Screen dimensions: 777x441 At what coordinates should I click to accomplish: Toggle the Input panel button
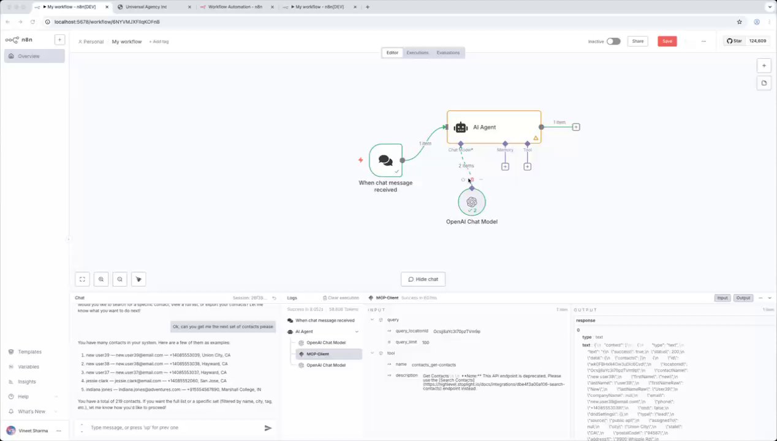click(722, 298)
